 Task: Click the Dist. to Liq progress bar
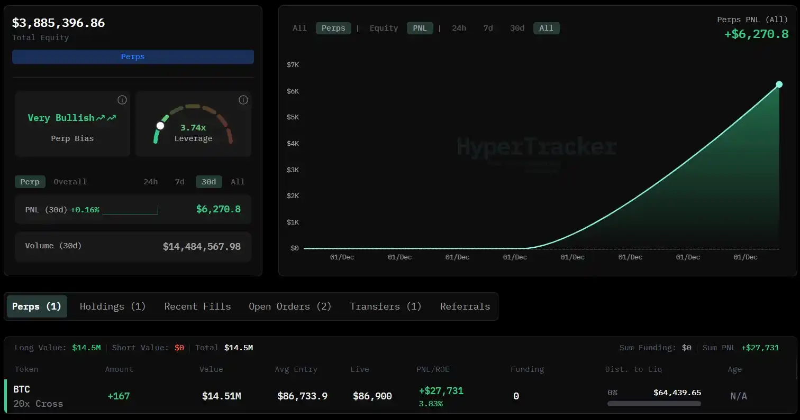[654, 404]
